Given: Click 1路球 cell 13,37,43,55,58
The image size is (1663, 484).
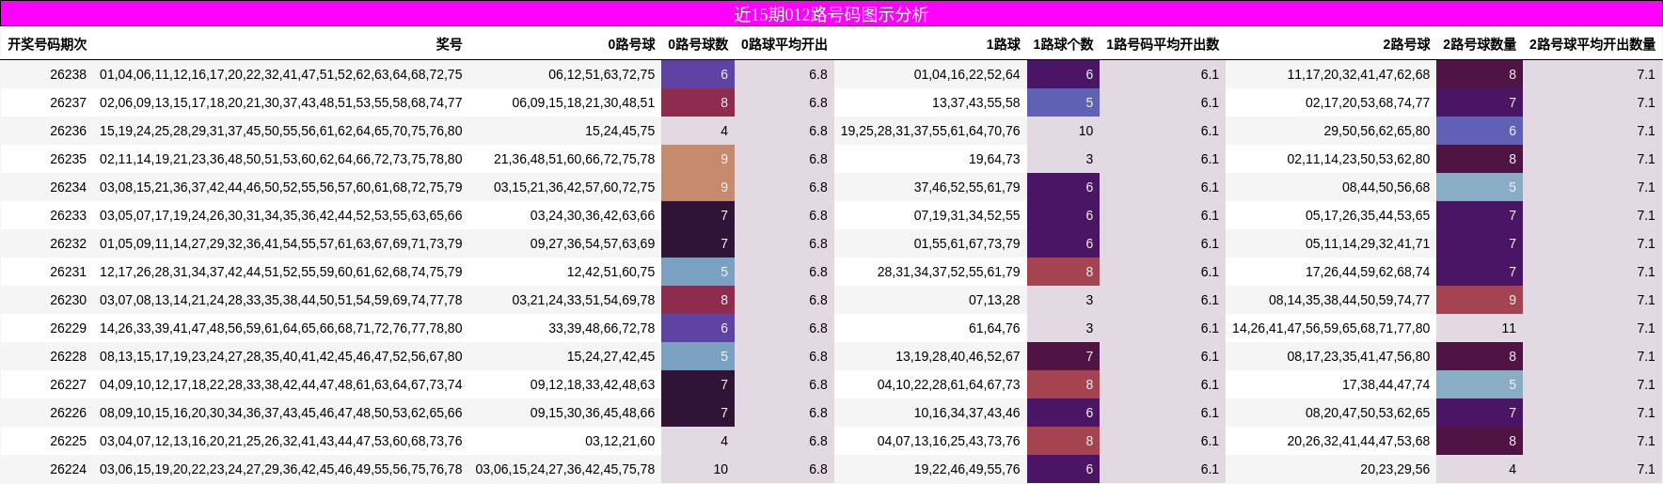Looking at the screenshot, I should (x=976, y=102).
